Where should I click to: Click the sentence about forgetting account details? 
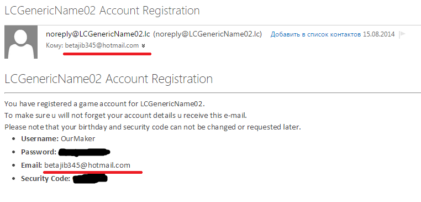pos(125,116)
